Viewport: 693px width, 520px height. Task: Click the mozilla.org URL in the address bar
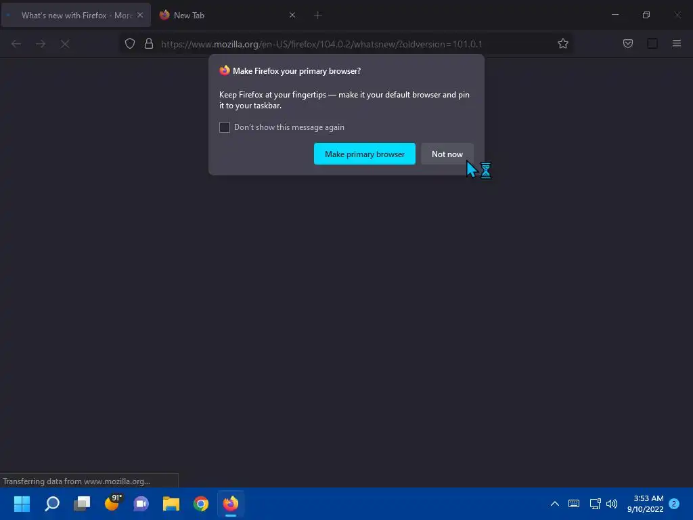pyautogui.click(x=321, y=44)
